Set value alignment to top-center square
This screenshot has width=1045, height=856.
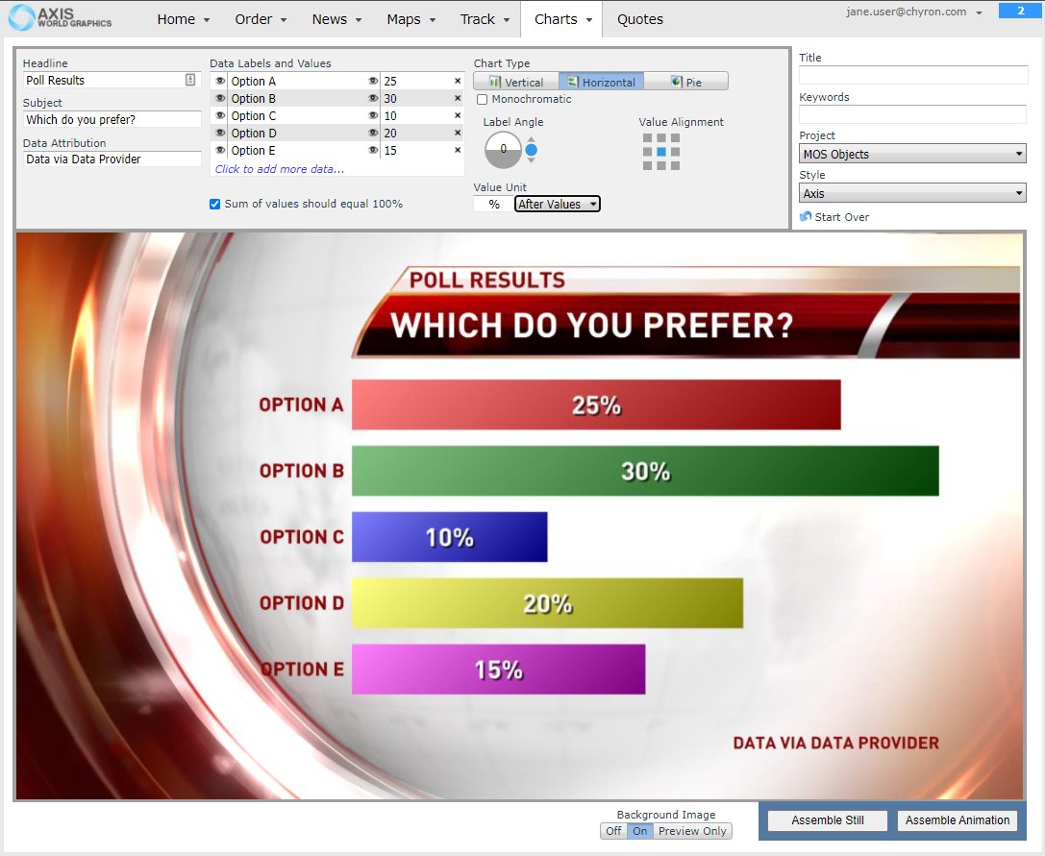coord(661,138)
